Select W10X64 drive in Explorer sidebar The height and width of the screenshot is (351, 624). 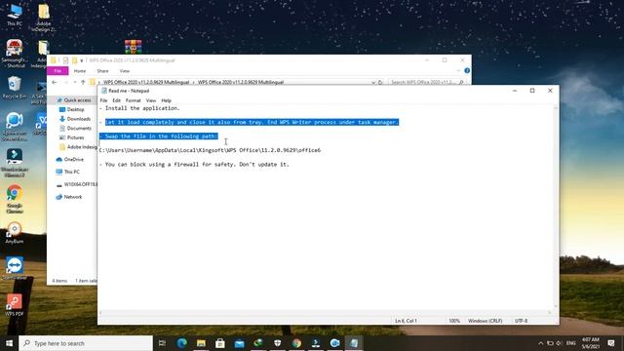click(x=76, y=184)
